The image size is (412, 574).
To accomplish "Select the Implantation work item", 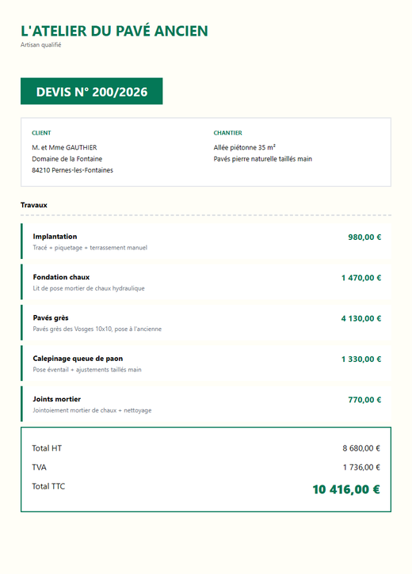I will 206,241.
